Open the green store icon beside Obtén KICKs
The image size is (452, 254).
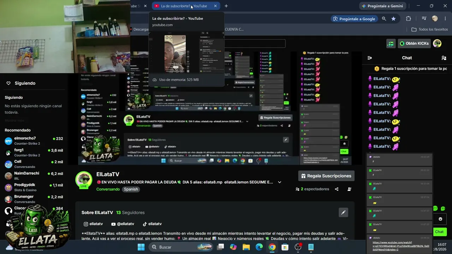point(391,43)
